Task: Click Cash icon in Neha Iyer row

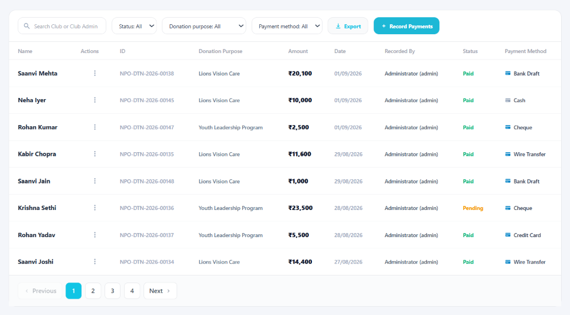Action: pos(508,100)
